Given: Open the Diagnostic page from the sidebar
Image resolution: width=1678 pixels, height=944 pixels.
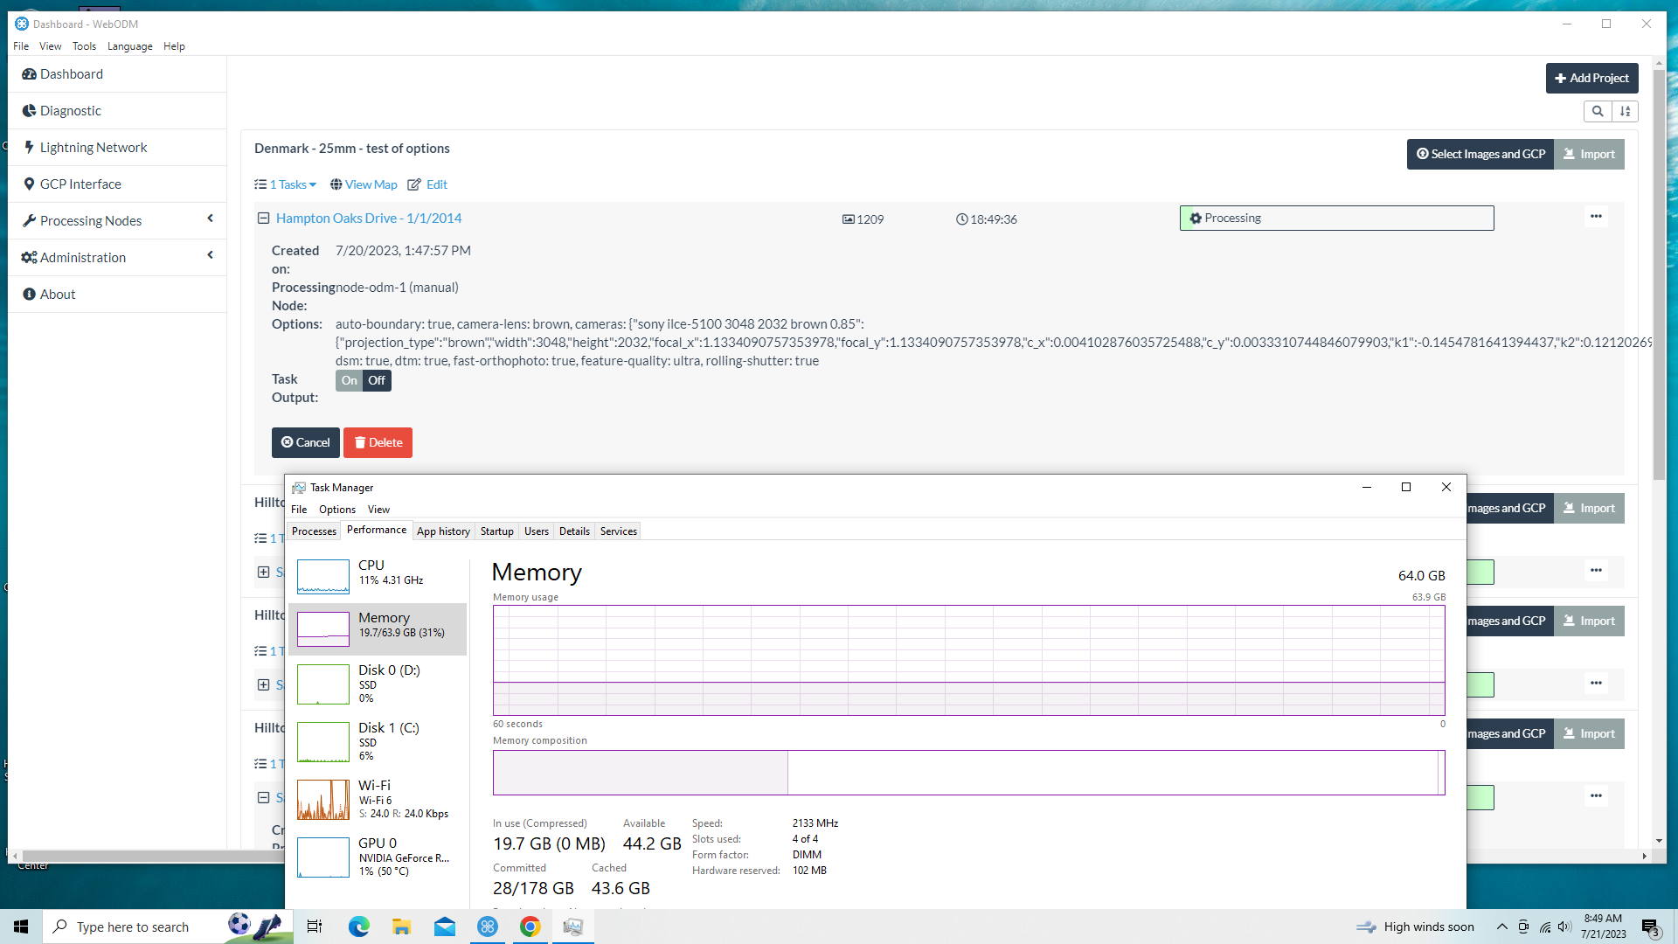Looking at the screenshot, I should pyautogui.click(x=70, y=111).
